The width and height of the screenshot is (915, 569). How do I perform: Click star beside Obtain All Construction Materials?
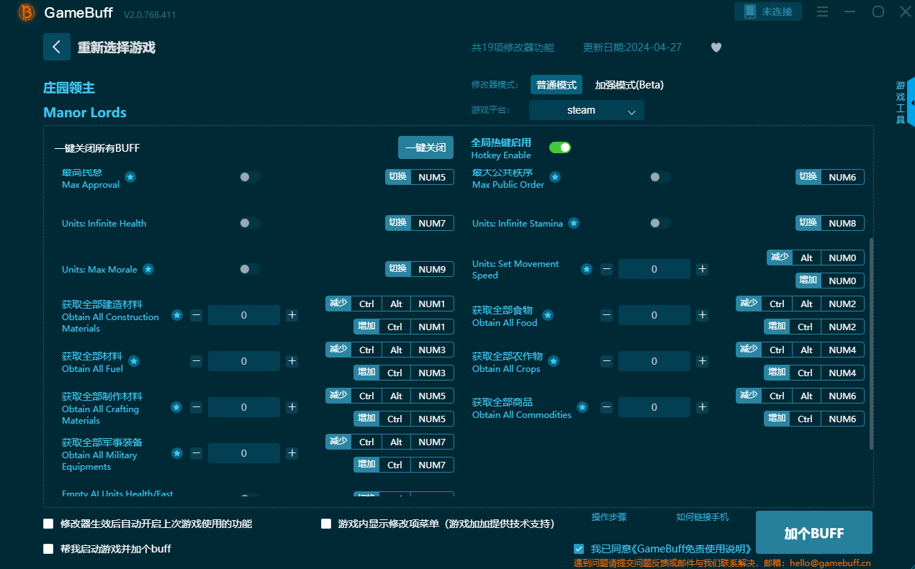177,315
